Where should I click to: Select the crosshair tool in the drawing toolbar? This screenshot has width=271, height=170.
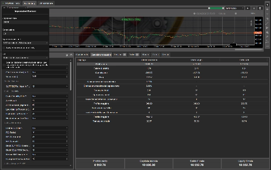(267, 9)
